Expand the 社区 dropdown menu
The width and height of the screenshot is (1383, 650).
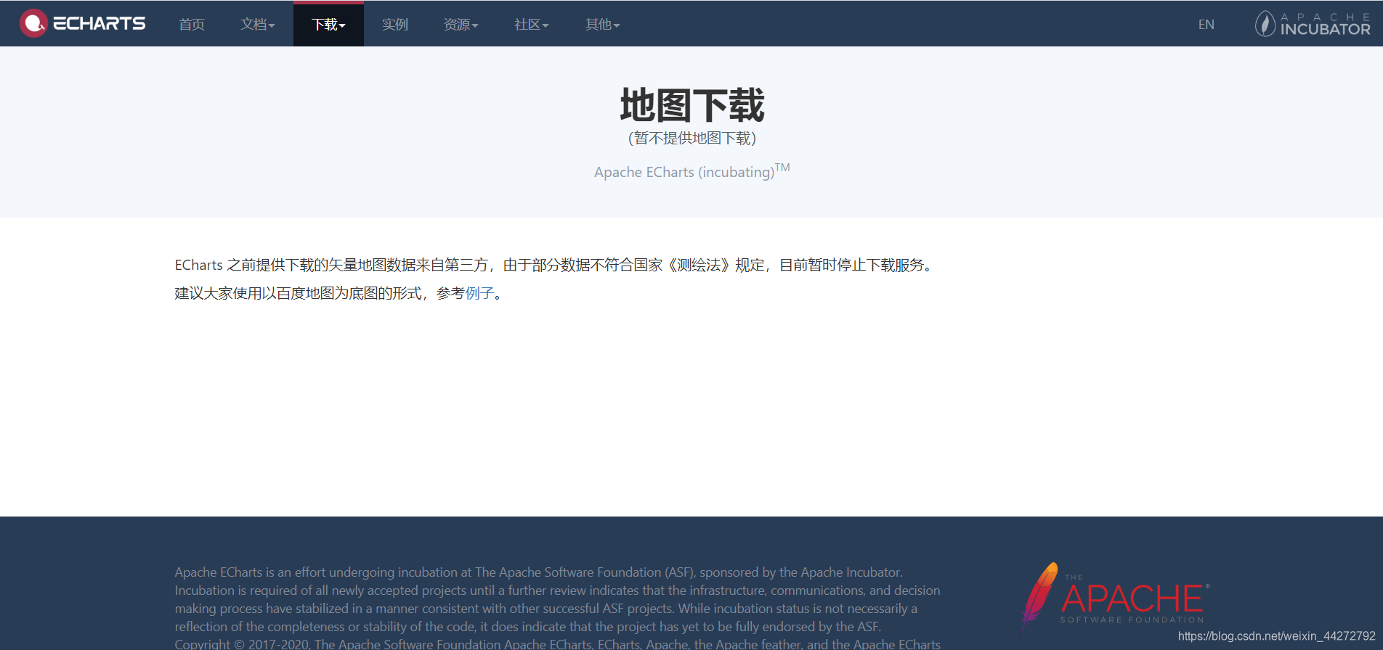532,24
